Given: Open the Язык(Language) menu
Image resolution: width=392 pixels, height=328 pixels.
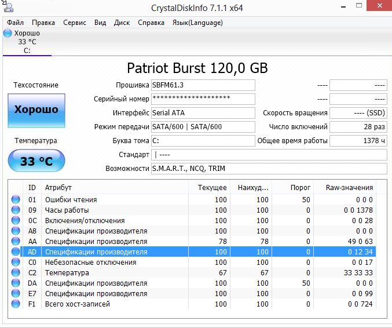Looking at the screenshot, I should tap(197, 23).
